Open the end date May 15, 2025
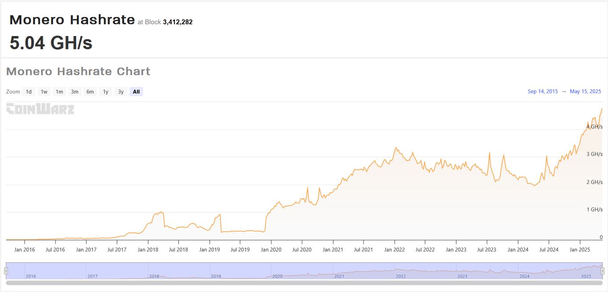 point(586,91)
